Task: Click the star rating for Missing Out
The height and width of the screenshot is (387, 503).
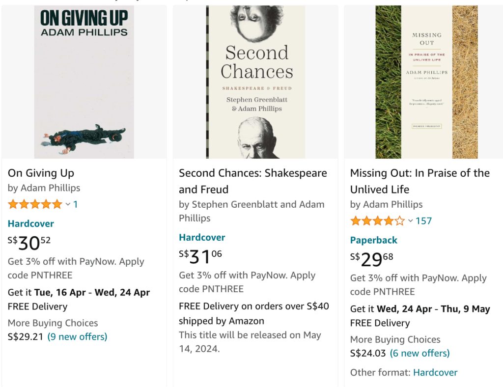Action: click(377, 221)
